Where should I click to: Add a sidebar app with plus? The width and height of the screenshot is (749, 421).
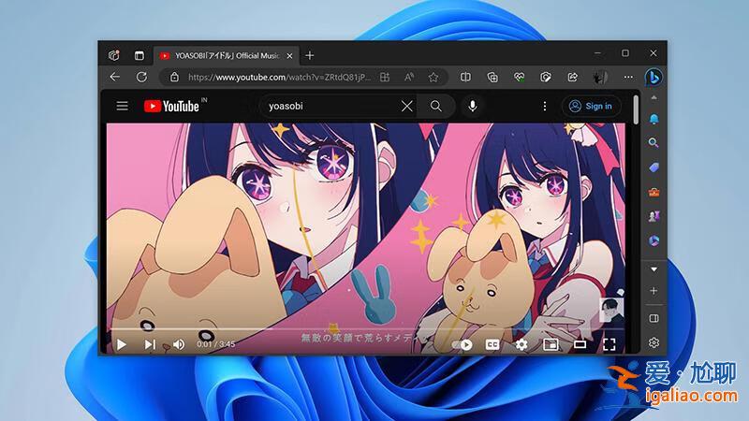(x=654, y=291)
